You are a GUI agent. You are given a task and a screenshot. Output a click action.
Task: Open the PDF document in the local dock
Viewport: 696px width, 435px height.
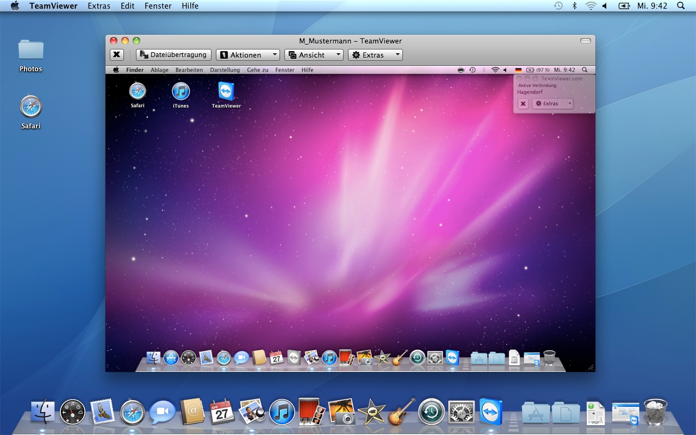595,413
